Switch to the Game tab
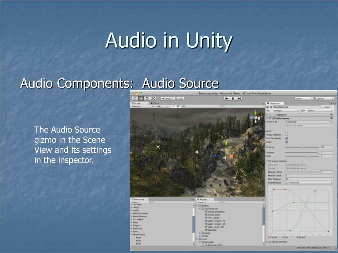 tap(155, 103)
